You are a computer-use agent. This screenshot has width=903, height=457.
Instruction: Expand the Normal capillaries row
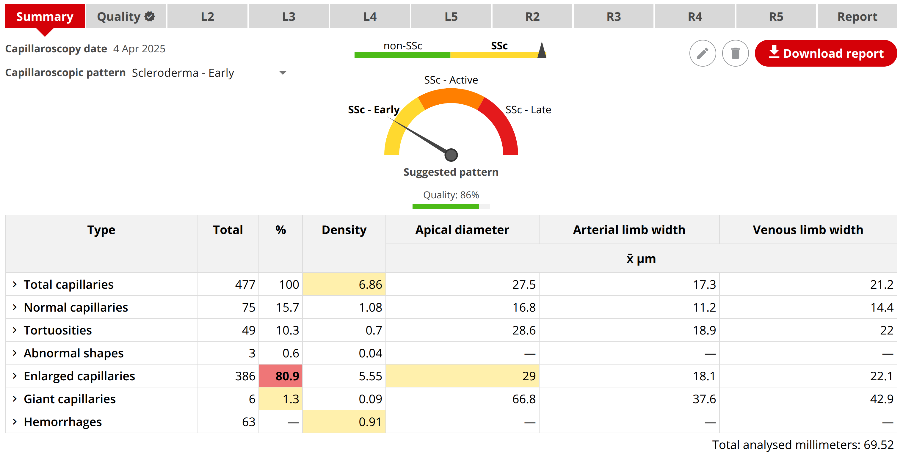[x=15, y=307]
